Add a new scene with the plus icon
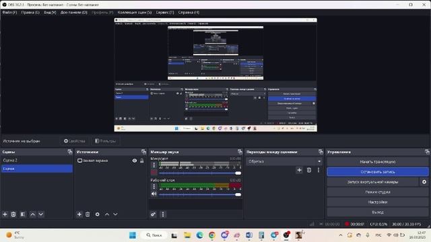 pyautogui.click(x=5, y=214)
